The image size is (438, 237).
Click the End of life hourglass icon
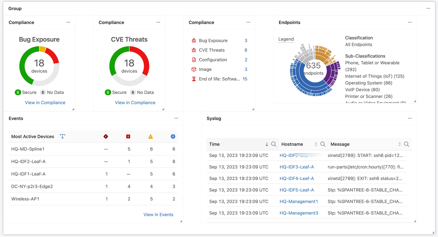pos(193,79)
